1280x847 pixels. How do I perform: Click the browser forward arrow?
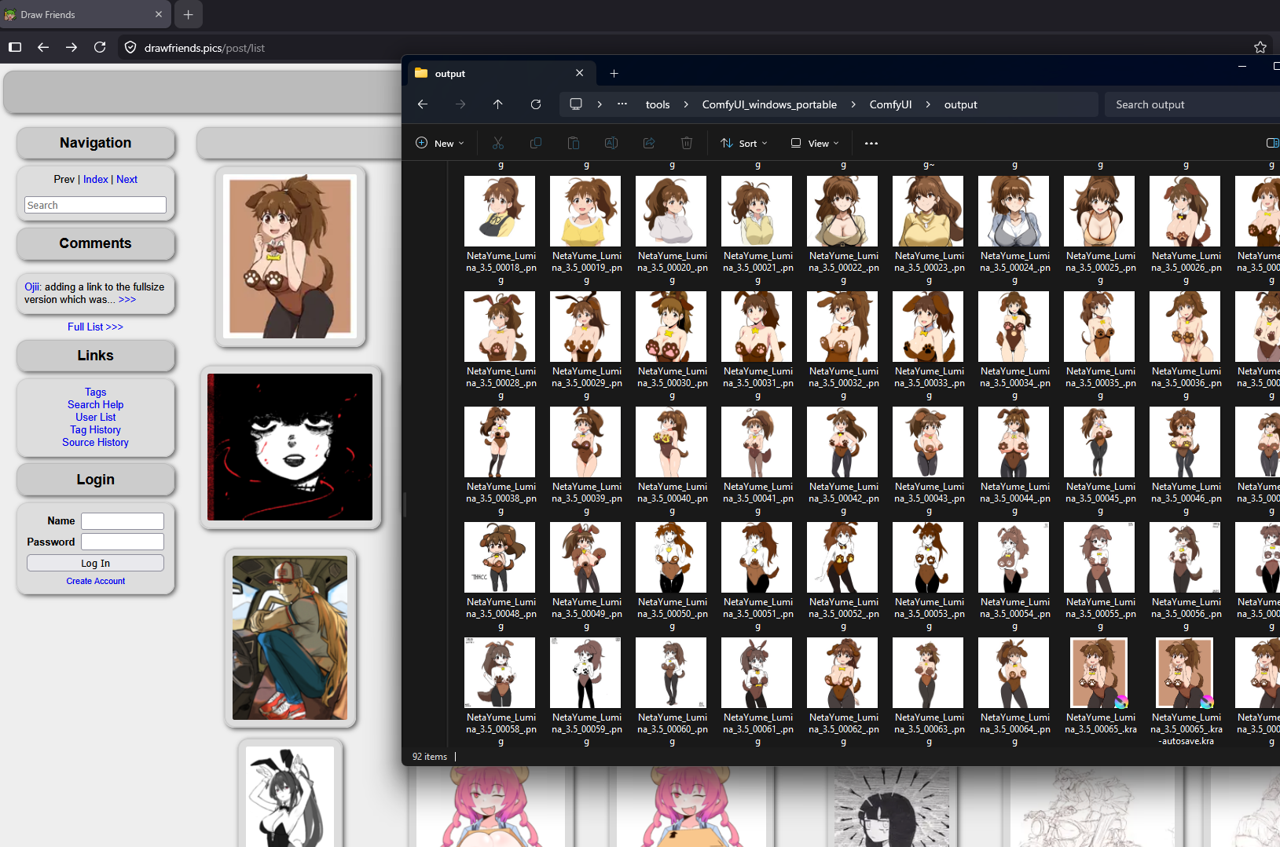72,48
